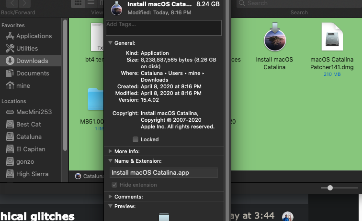
Task: Switch Finder to list view
Action: 91,3
